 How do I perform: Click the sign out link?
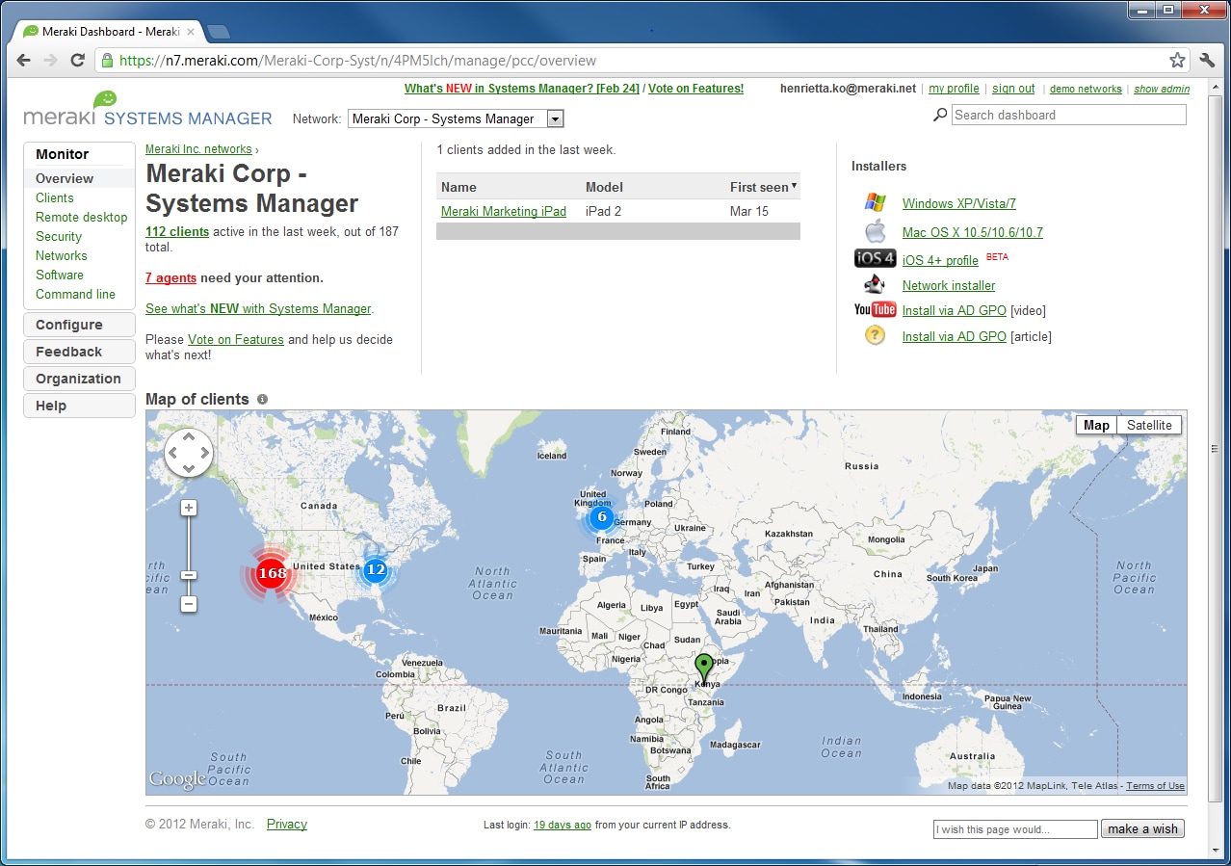coord(1013,89)
